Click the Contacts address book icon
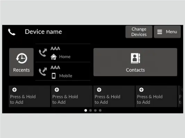The width and height of the screenshot is (185, 138). tap(135, 58)
